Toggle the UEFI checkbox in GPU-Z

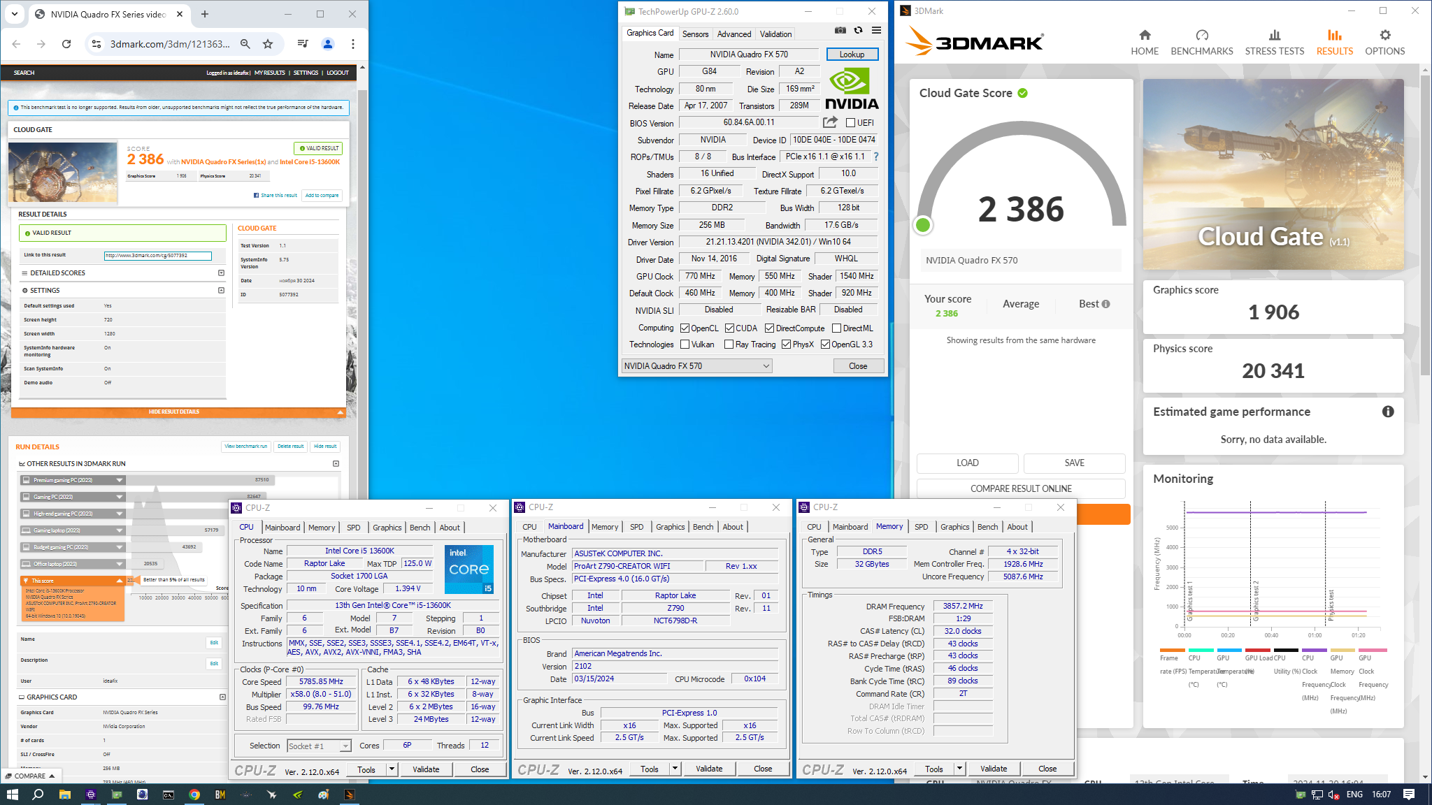click(x=850, y=123)
